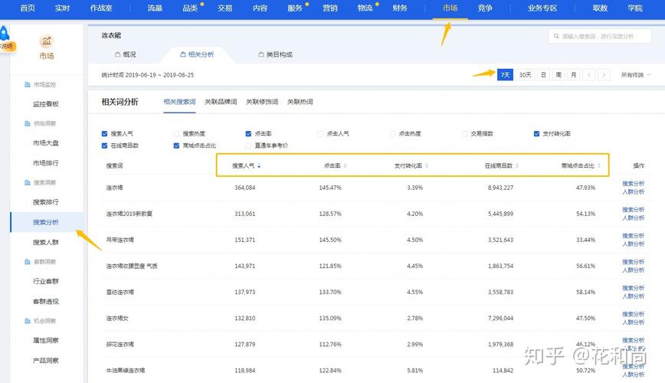
Task: Toggle the 点击率 metric checkbox
Action: pyautogui.click(x=248, y=133)
